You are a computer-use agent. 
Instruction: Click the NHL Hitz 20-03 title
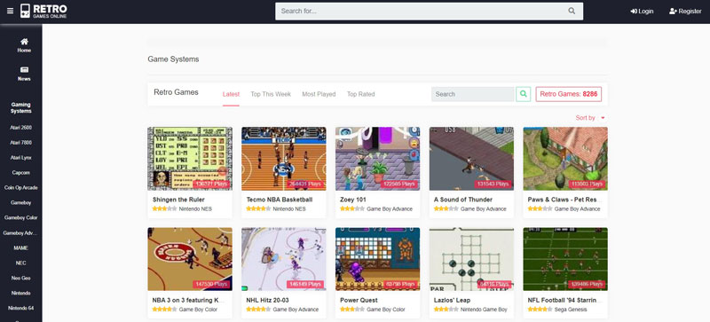pos(268,300)
